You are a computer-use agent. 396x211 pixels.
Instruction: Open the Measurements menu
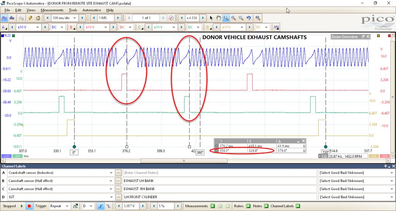coord(52,10)
